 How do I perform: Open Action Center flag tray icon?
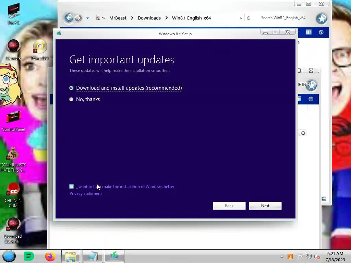pyautogui.click(x=300, y=256)
